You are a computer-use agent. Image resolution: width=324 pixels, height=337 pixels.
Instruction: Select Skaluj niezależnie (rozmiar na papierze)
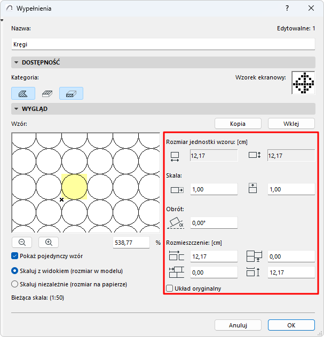click(14, 284)
